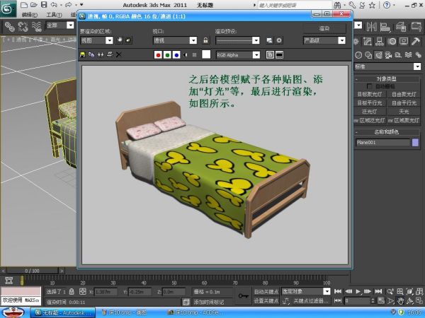Screen dimensions: 425x318
Task: Toggle the render window UI panel button
Action: tap(280, 55)
